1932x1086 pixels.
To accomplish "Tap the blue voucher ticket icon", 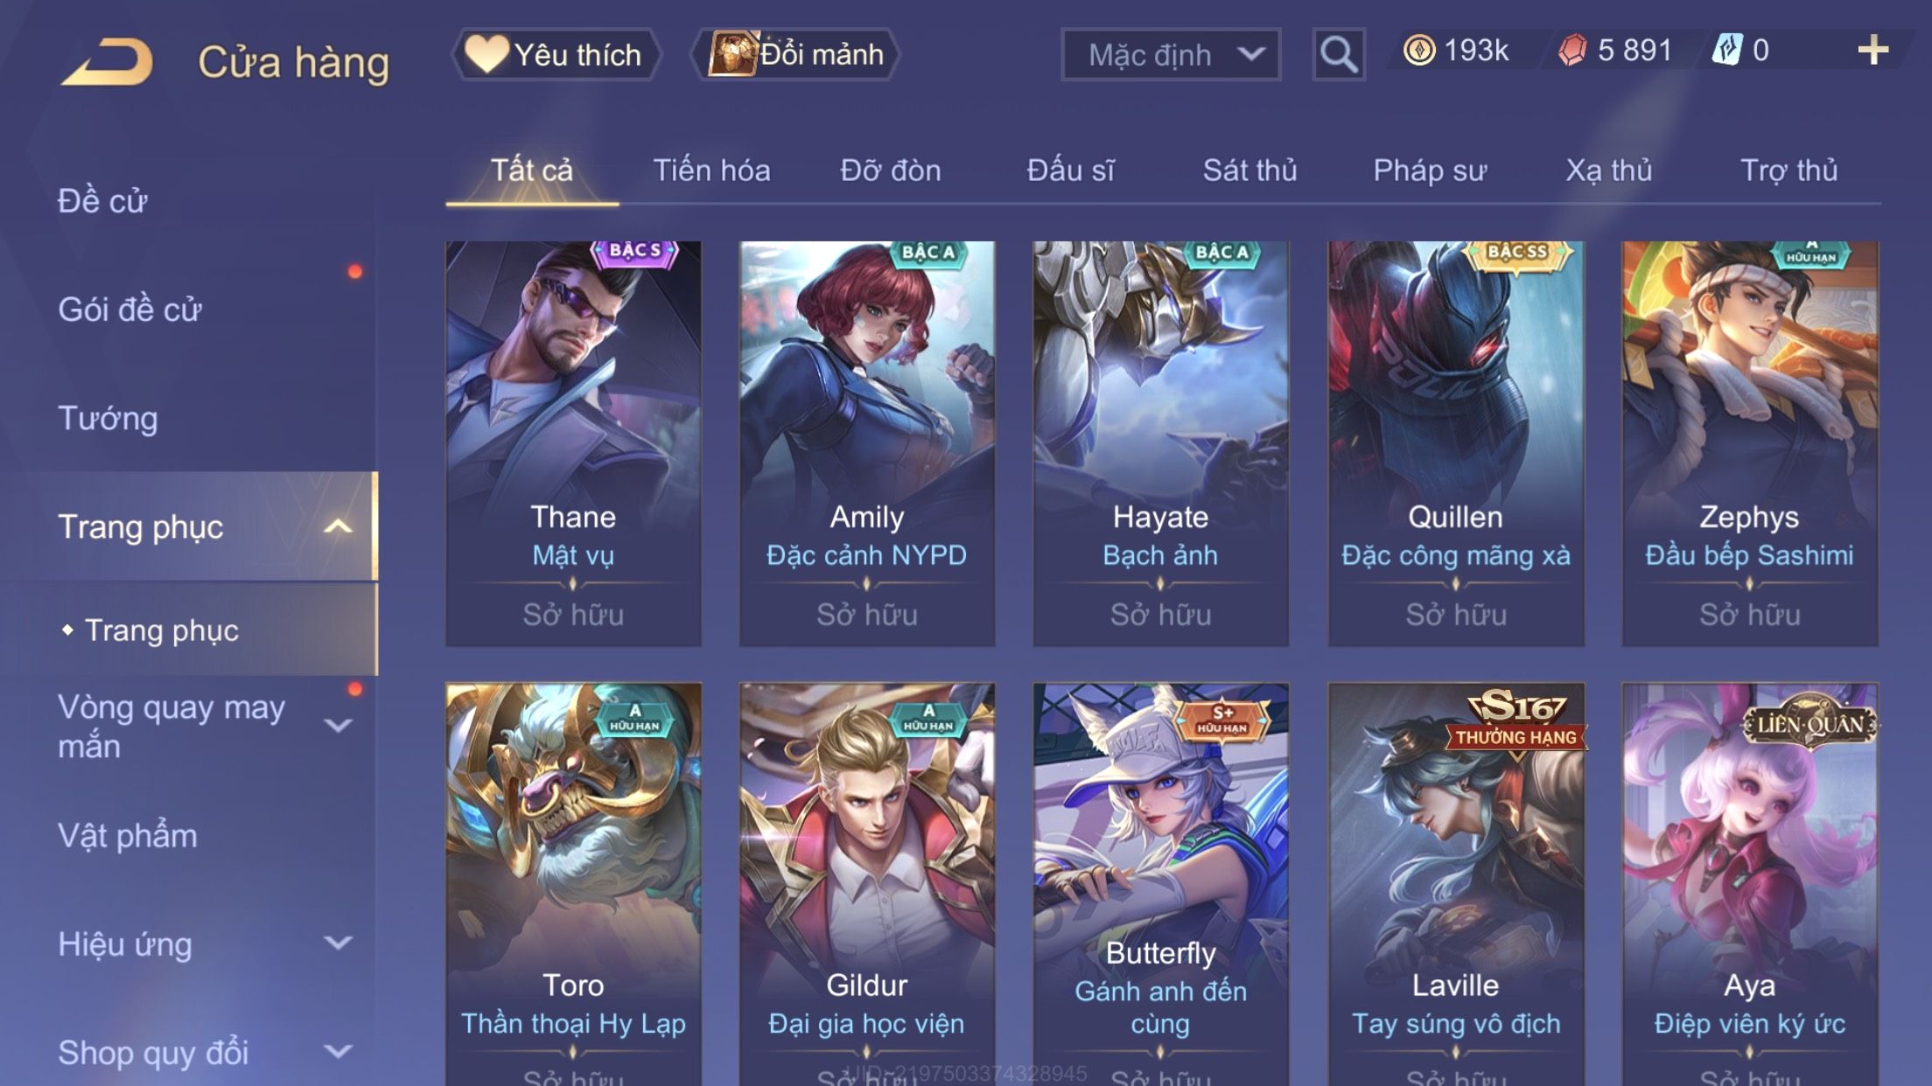I will (x=1727, y=51).
